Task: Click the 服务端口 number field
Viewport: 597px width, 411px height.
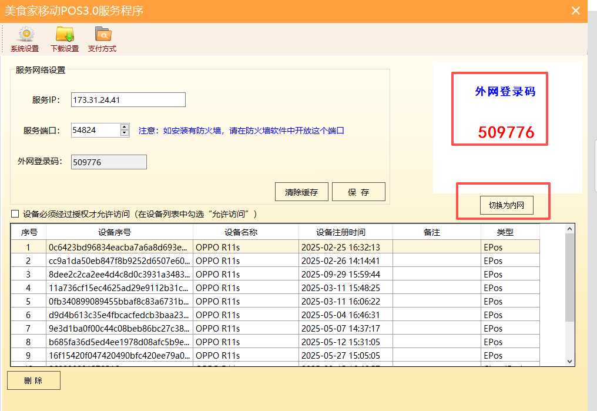Action: 95,130
